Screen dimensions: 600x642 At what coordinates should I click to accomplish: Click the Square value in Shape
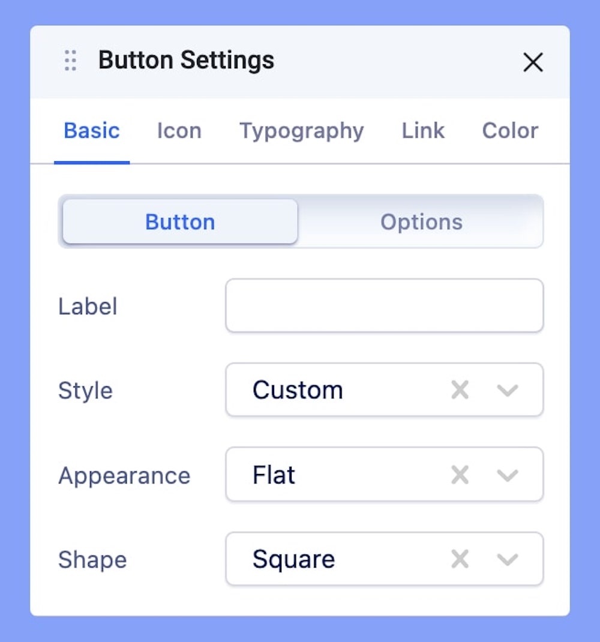(293, 559)
